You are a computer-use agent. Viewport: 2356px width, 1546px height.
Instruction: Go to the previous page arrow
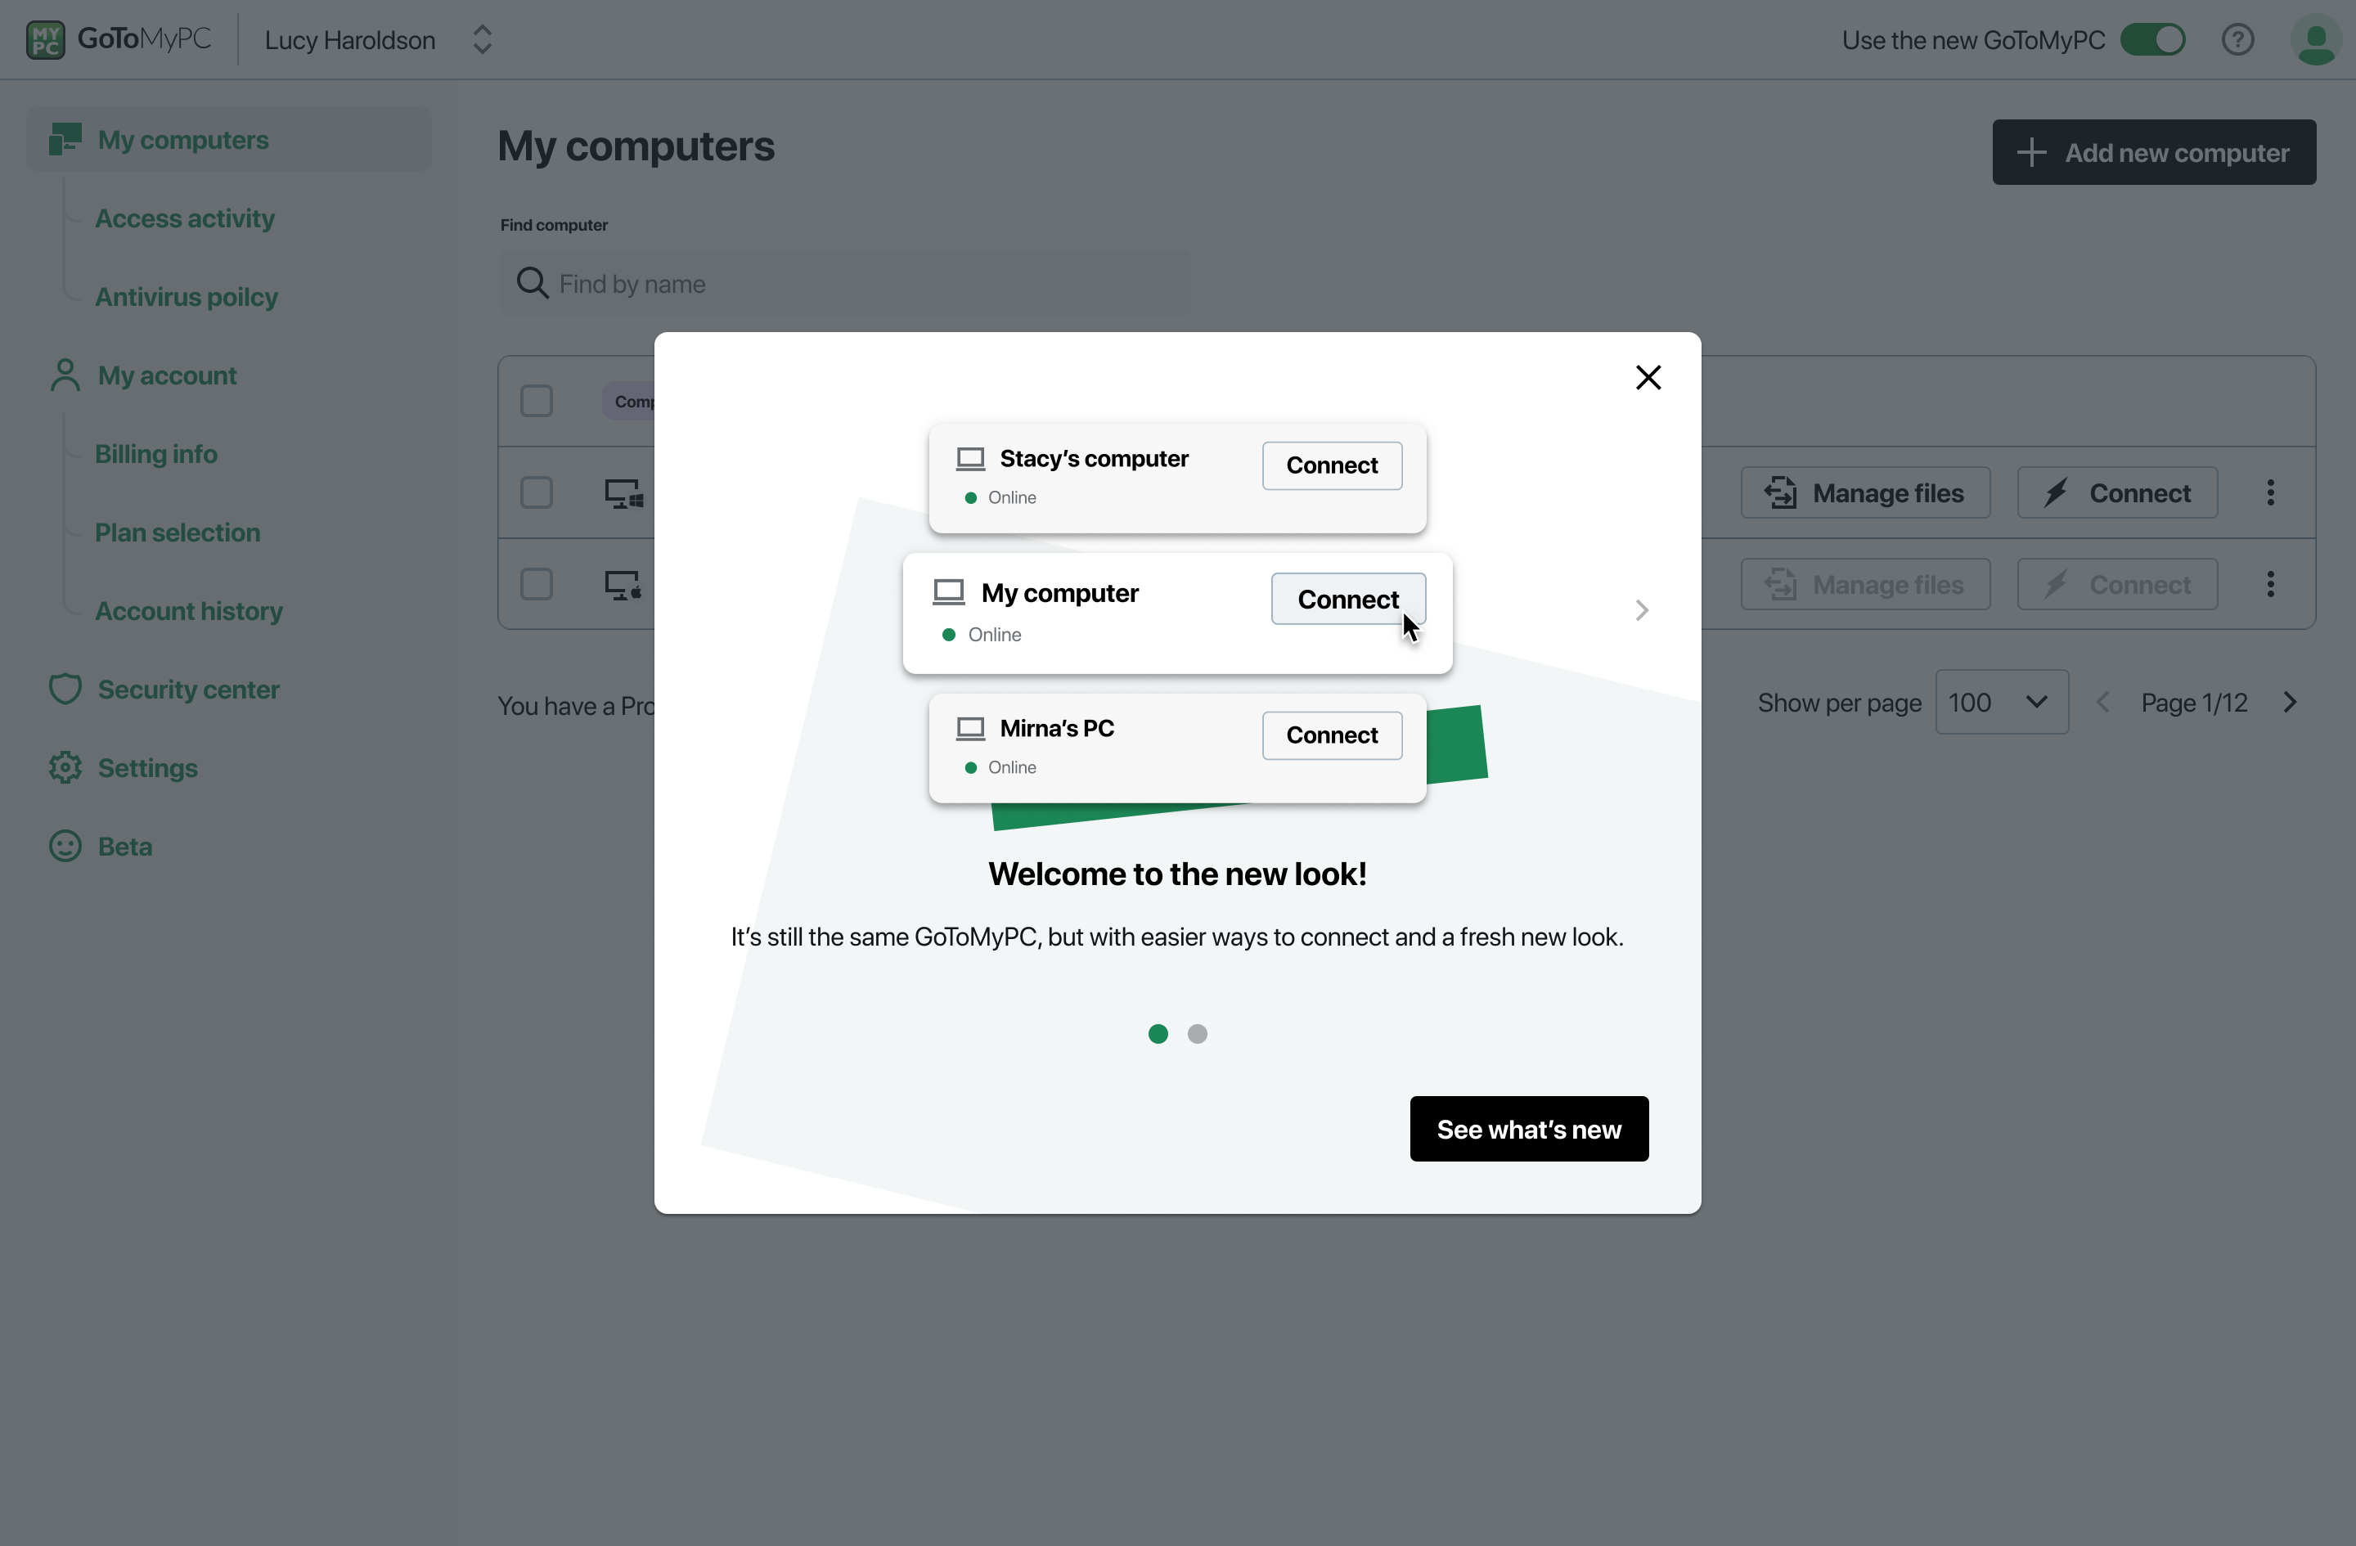pyautogui.click(x=2102, y=703)
